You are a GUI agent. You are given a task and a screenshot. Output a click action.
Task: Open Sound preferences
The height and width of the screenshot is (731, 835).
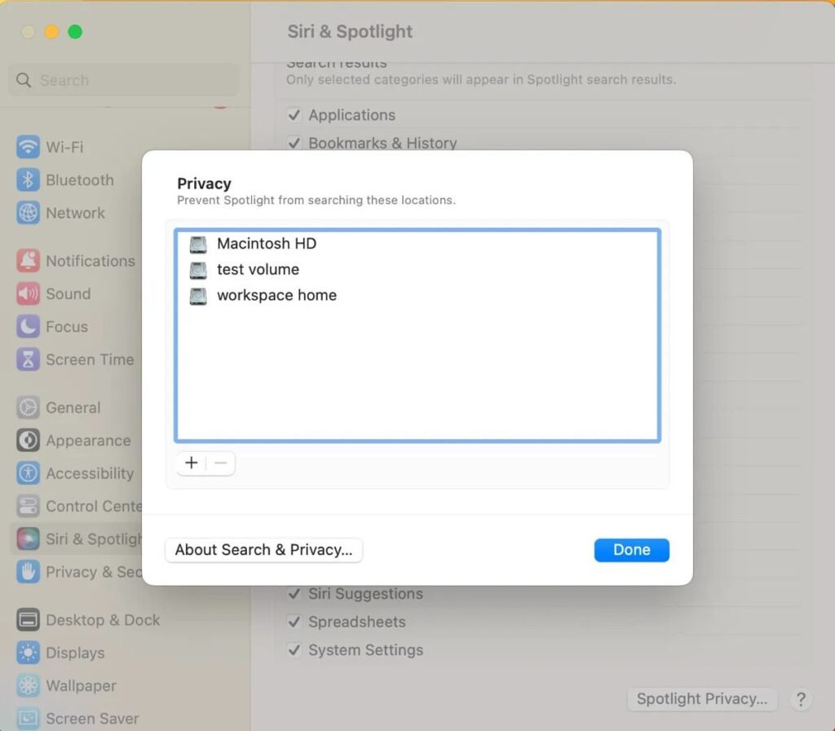point(68,294)
